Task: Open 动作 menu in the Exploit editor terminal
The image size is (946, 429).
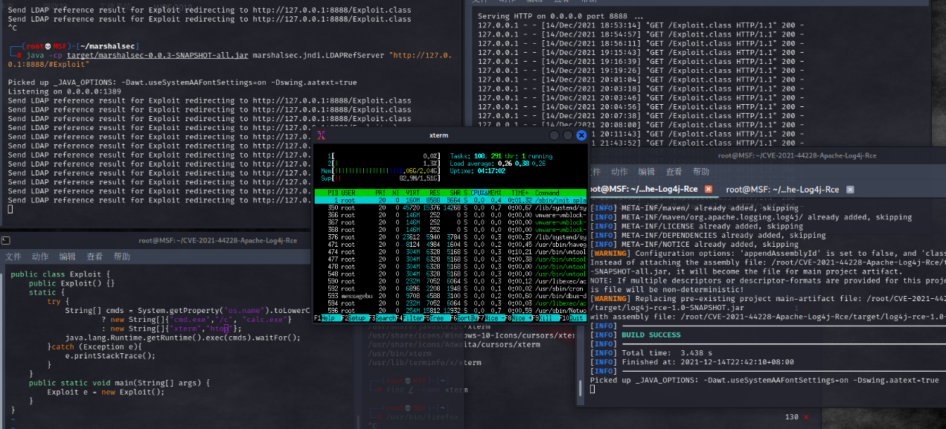Action: [40, 257]
